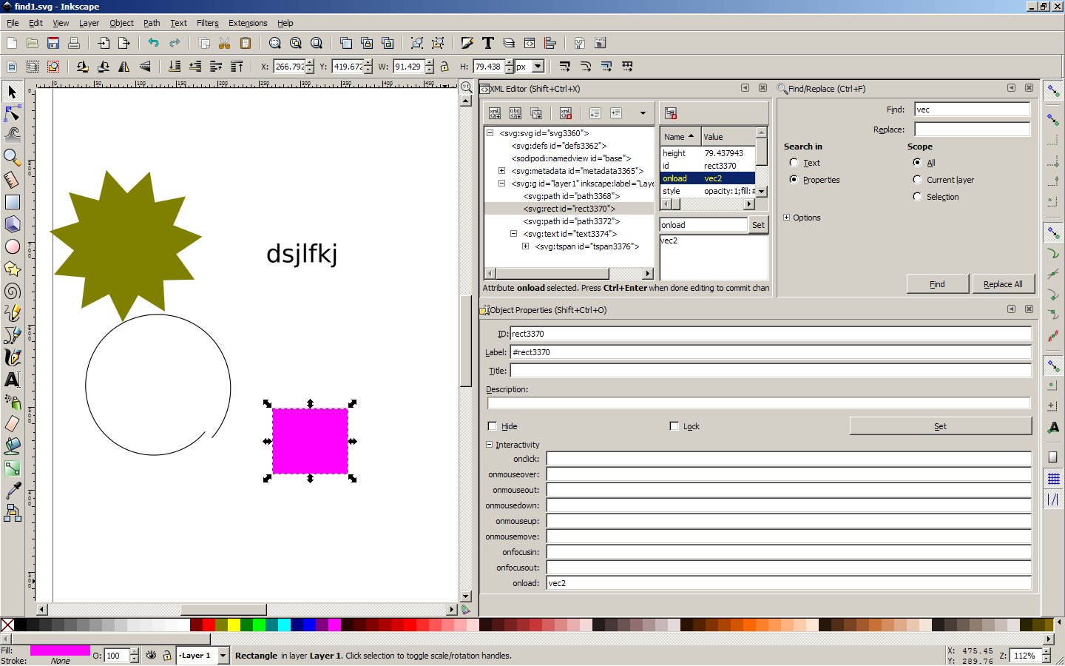Choose the Ellipse circle tool
Viewport: 1065px width, 666px height.
click(12, 246)
